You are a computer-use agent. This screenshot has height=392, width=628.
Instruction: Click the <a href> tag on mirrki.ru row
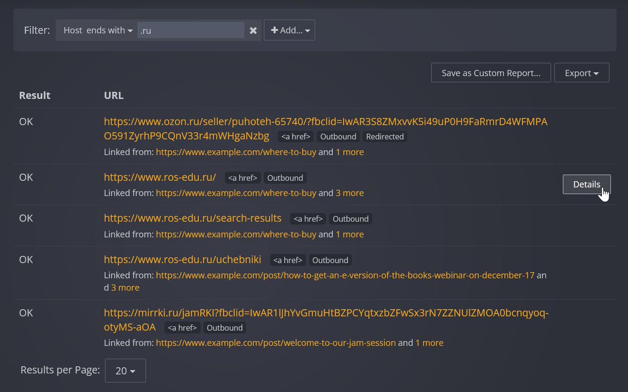click(x=183, y=328)
